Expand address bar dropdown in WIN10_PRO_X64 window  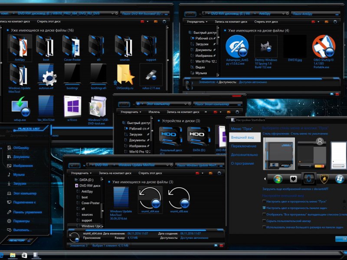[113, 13]
